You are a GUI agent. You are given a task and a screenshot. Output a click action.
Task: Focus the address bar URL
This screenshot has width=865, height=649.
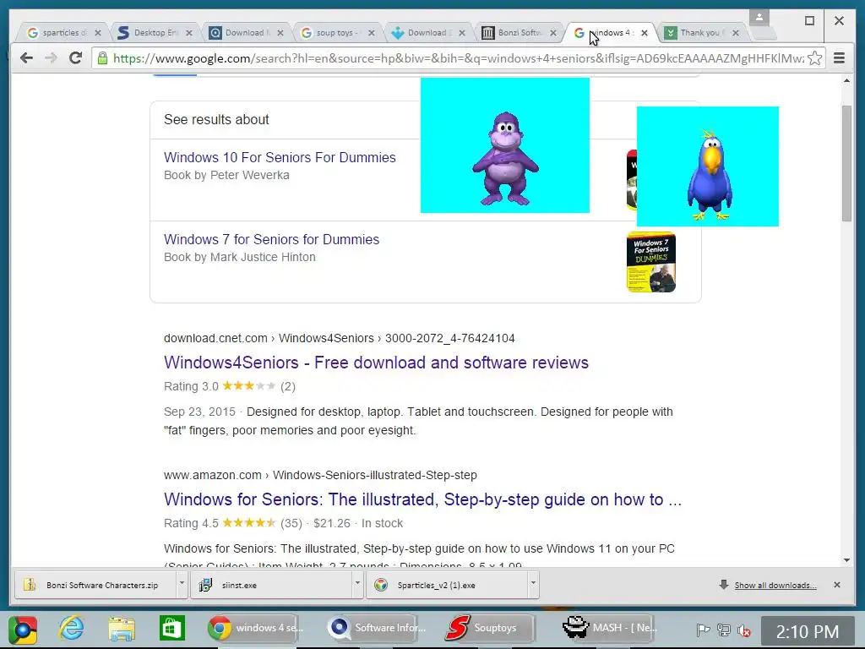(458, 58)
